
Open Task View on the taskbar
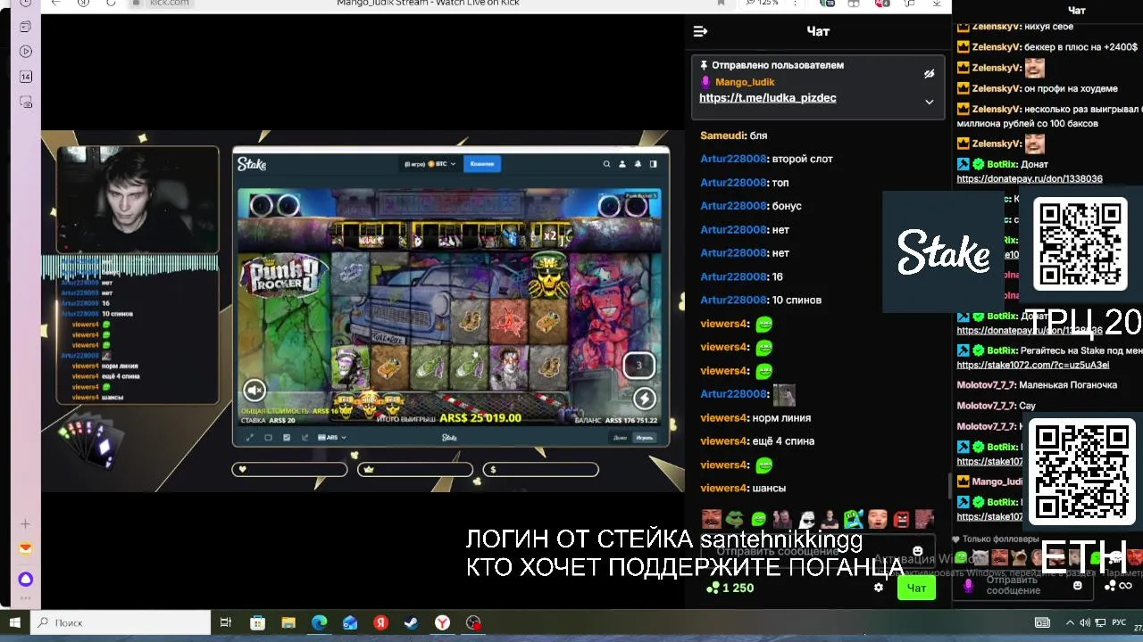pyautogui.click(x=226, y=622)
